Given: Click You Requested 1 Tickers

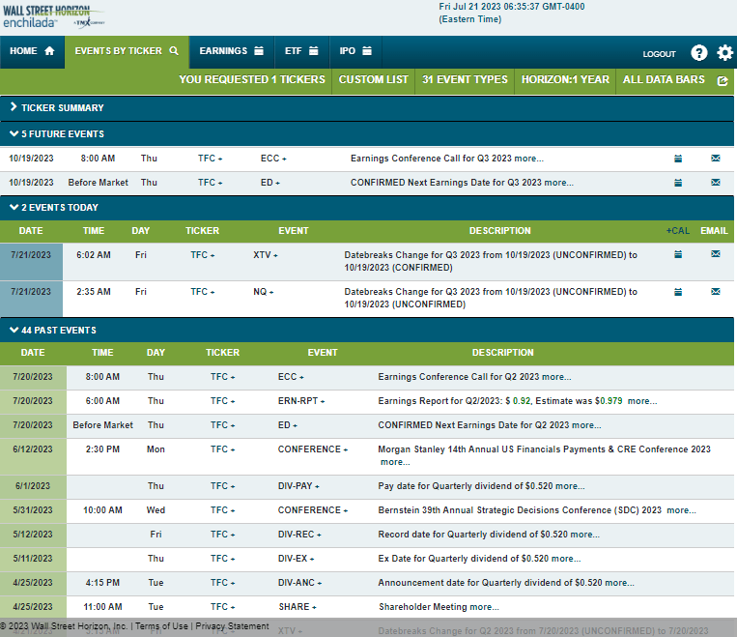Looking at the screenshot, I should point(252,79).
